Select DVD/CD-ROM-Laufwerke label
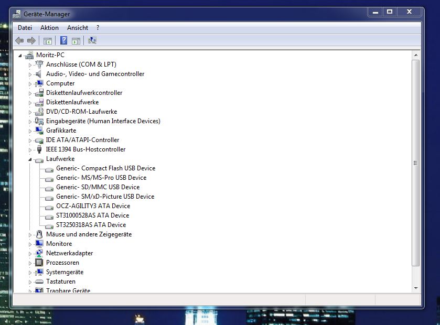Screen dimensions: 440x325 81,112
